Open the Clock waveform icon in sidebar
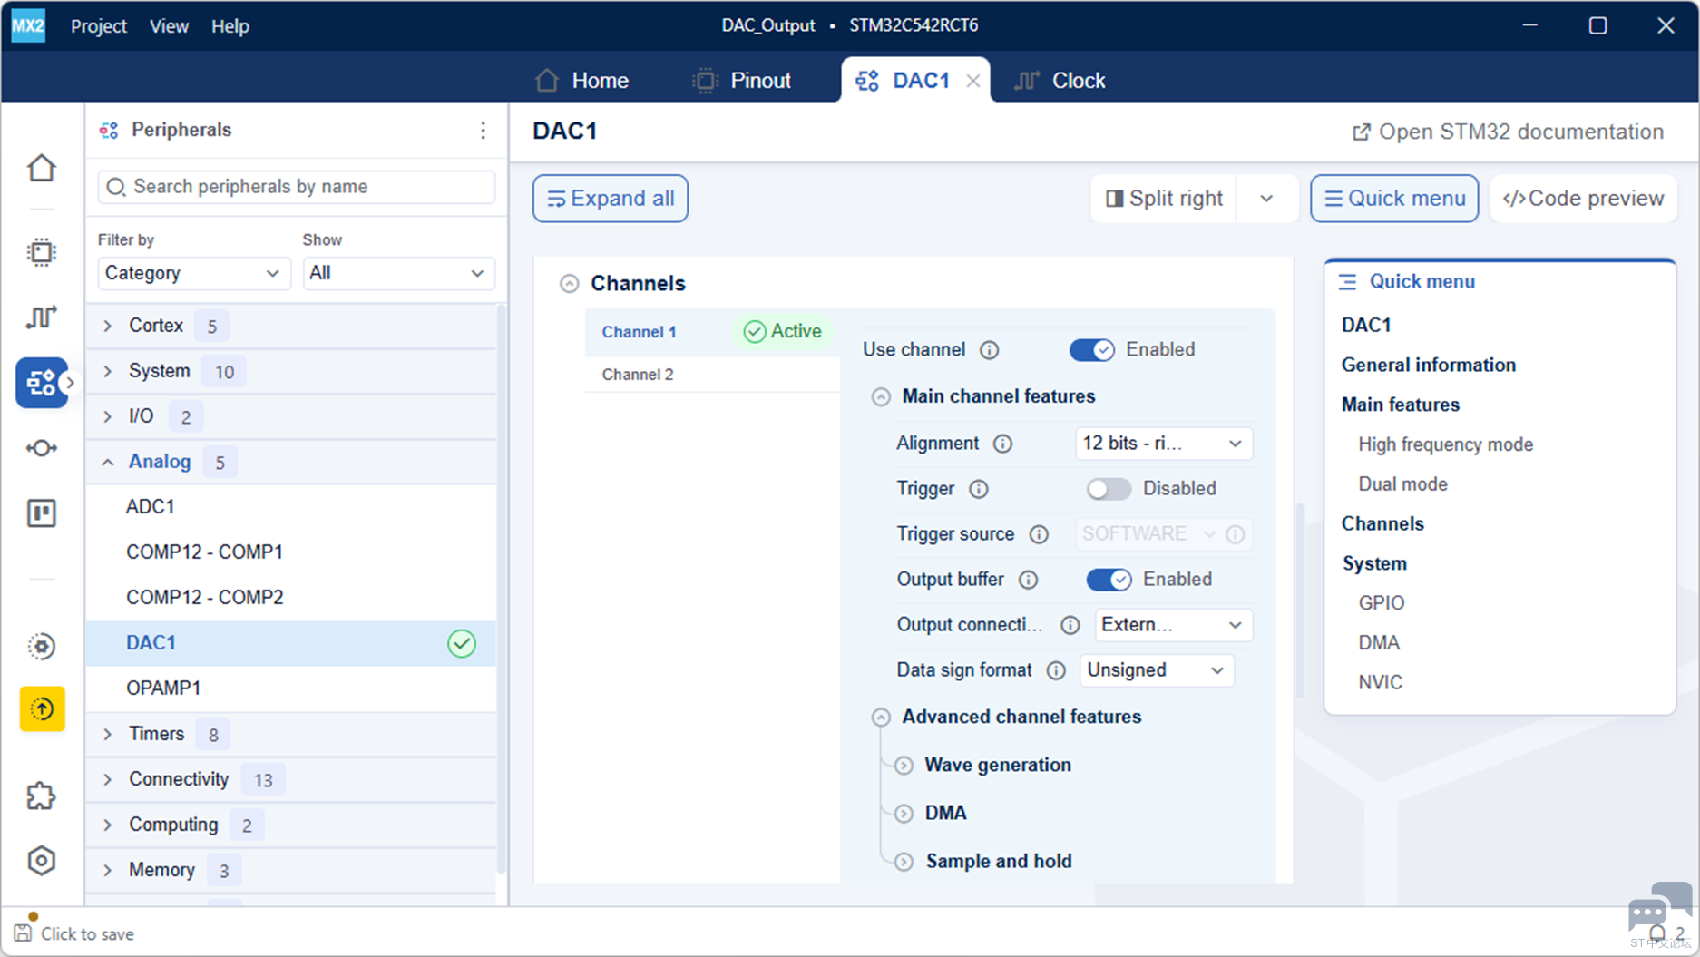This screenshot has width=1700, height=957. coord(42,317)
